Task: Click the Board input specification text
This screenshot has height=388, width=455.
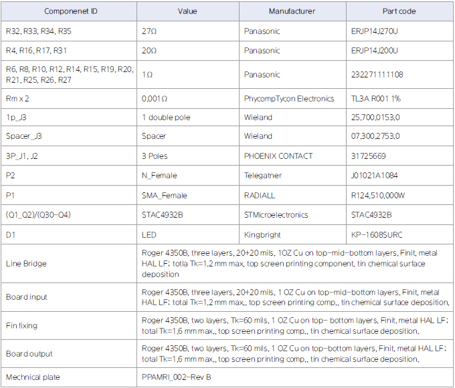Action: 295,297
